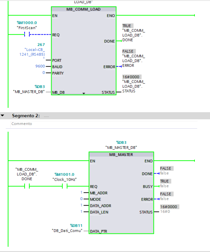Click the FirstScan normally open contact
The image size is (210, 252).
(x=27, y=35)
